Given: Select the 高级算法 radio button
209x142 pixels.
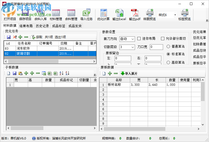Looking at the screenshot, I should click(168, 62).
